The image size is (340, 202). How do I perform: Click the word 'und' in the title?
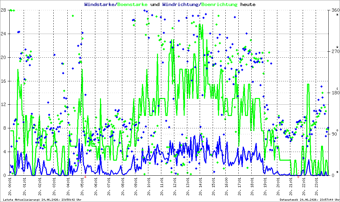coord(155,4)
